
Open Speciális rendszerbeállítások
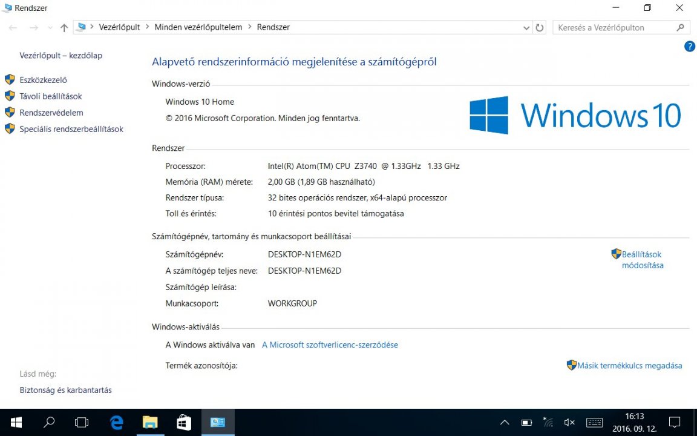pyautogui.click(x=71, y=130)
